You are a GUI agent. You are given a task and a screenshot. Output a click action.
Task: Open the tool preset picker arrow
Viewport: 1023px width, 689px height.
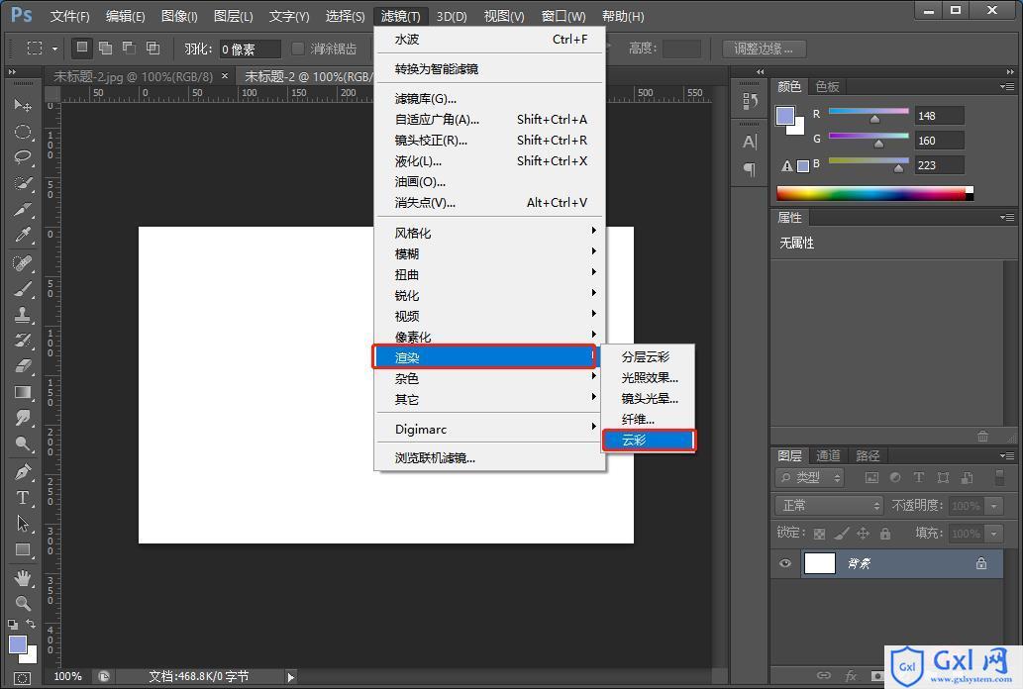click(x=54, y=49)
